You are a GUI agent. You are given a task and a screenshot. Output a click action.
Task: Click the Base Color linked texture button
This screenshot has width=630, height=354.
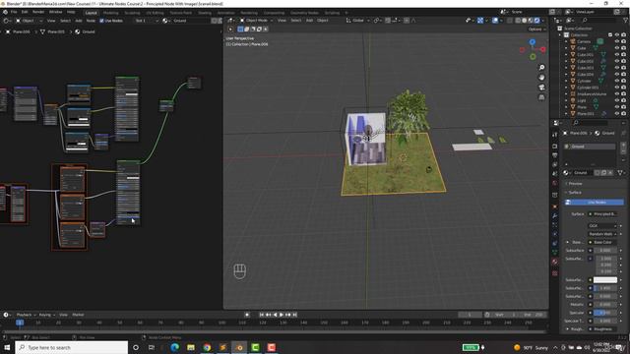(x=602, y=242)
